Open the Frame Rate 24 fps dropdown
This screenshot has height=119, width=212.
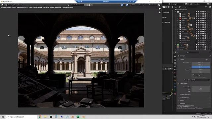pos(201,80)
